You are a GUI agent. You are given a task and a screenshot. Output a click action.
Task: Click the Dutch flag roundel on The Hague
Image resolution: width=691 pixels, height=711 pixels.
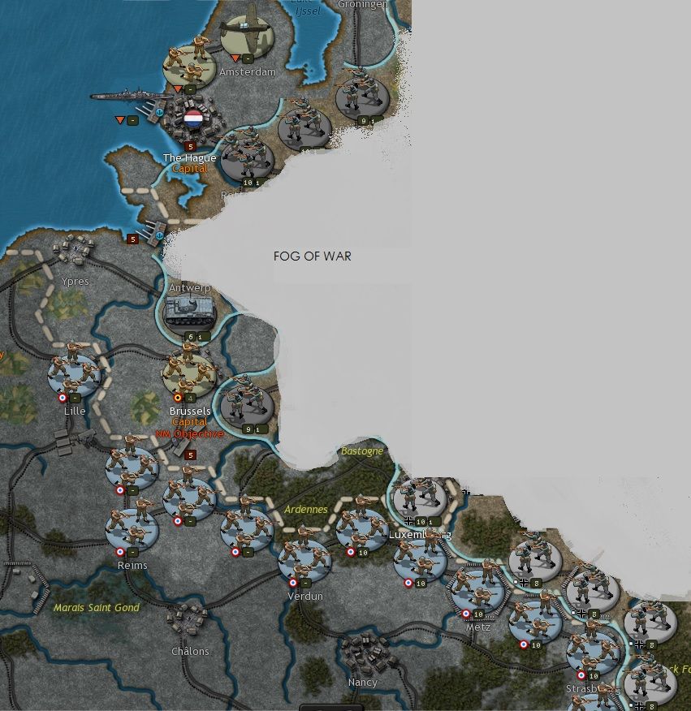pyautogui.click(x=192, y=118)
